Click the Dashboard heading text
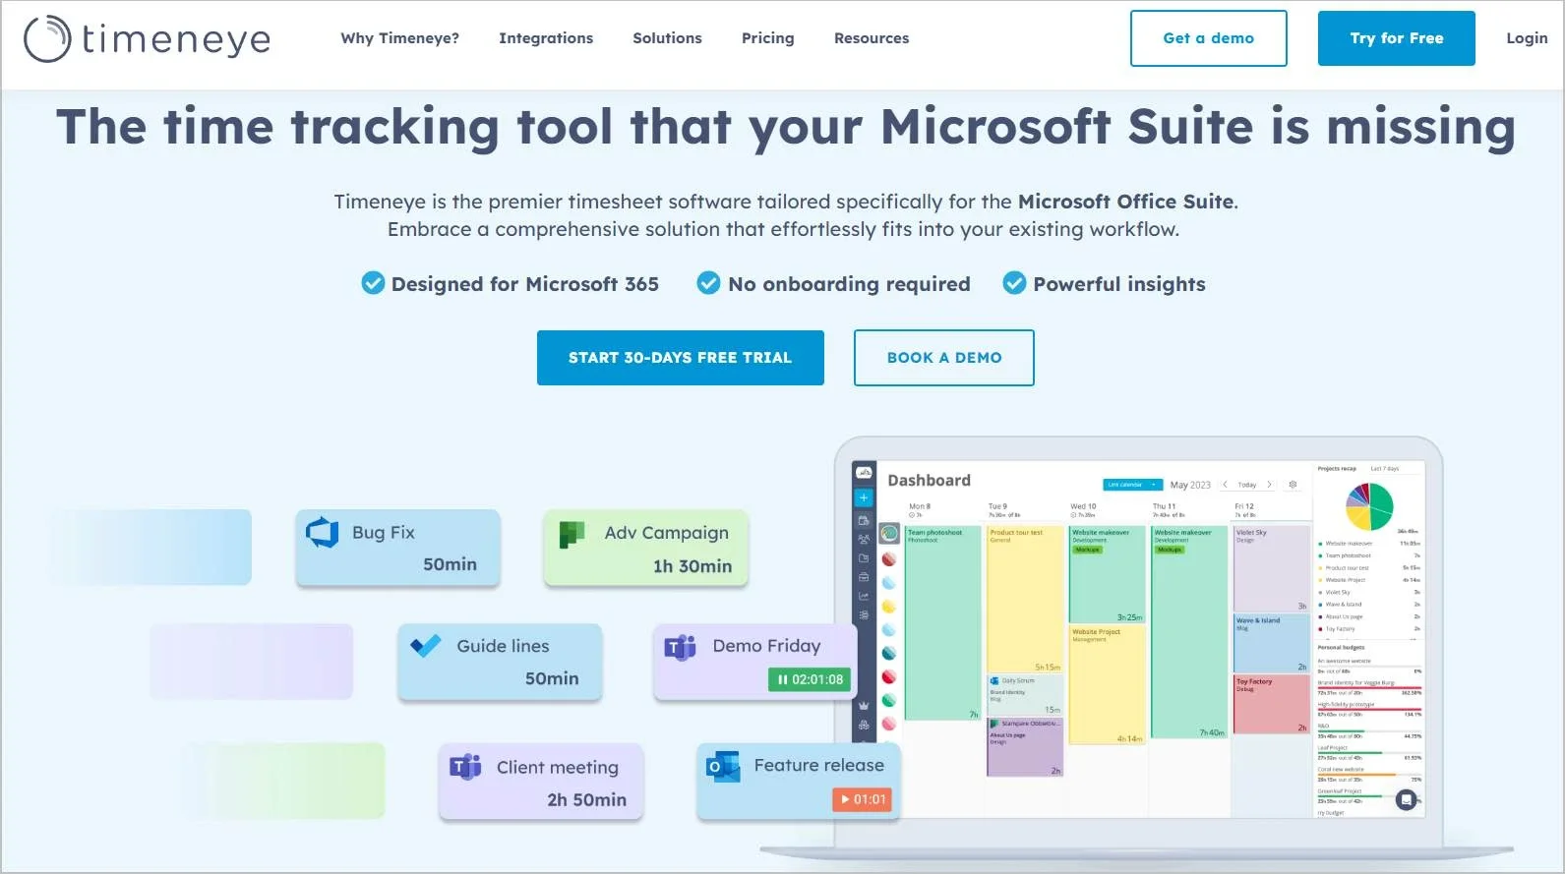Image resolution: width=1565 pixels, height=874 pixels. tap(929, 480)
